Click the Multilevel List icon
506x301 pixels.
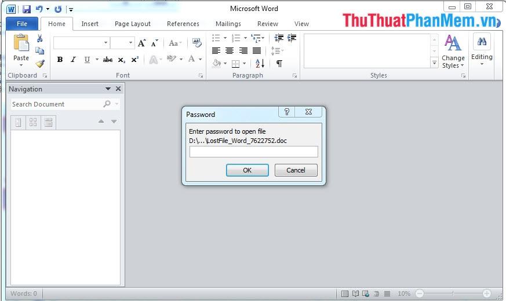tap(256, 38)
